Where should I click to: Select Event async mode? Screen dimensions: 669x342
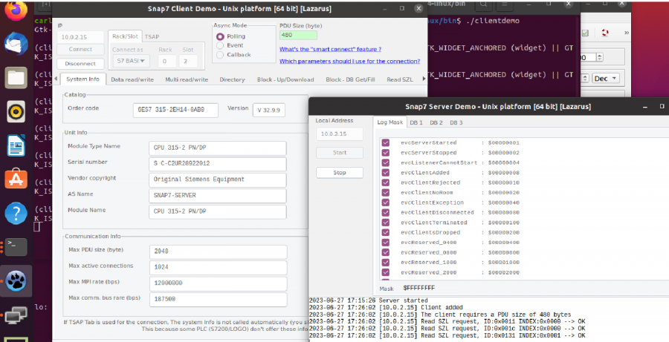coord(220,45)
